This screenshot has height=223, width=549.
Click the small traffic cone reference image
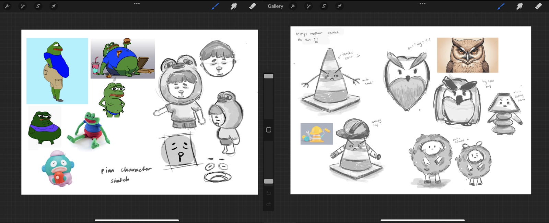pos(317,134)
